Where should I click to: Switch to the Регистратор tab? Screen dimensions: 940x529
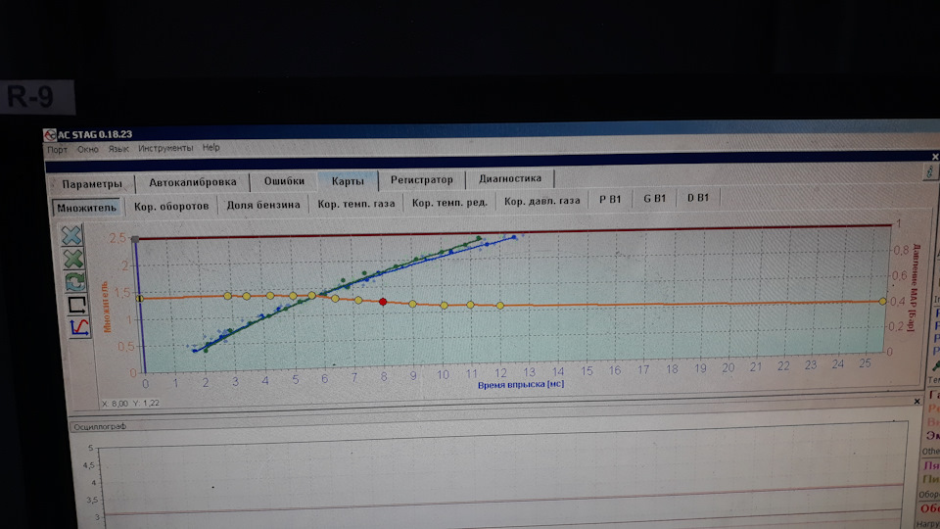click(x=421, y=179)
